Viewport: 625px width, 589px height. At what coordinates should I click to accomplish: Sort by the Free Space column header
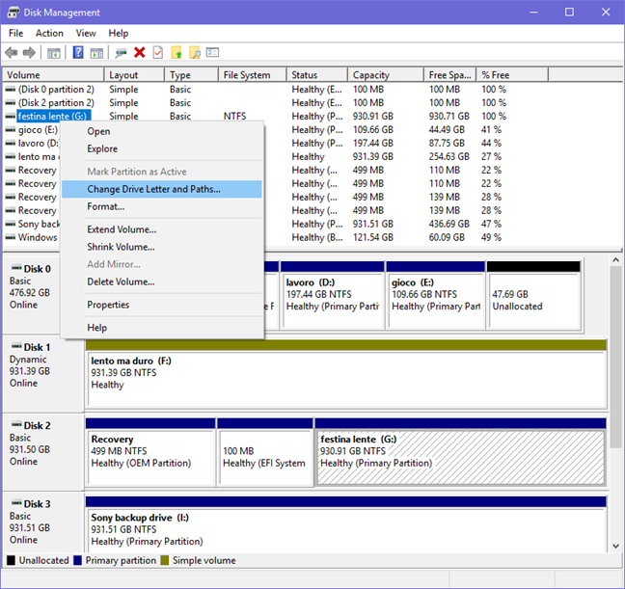tap(450, 75)
